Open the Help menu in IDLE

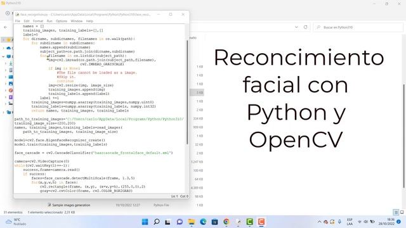[89, 21]
